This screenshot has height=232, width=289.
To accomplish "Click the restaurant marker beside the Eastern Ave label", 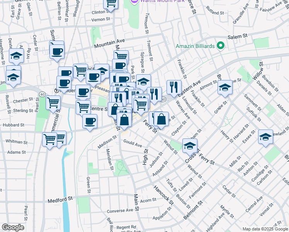I will (x=174, y=88).
